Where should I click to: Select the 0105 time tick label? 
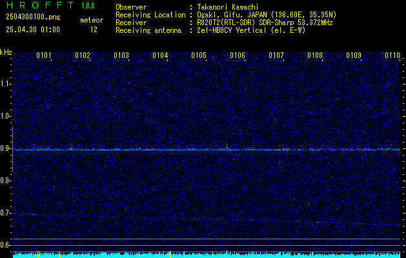(199, 55)
